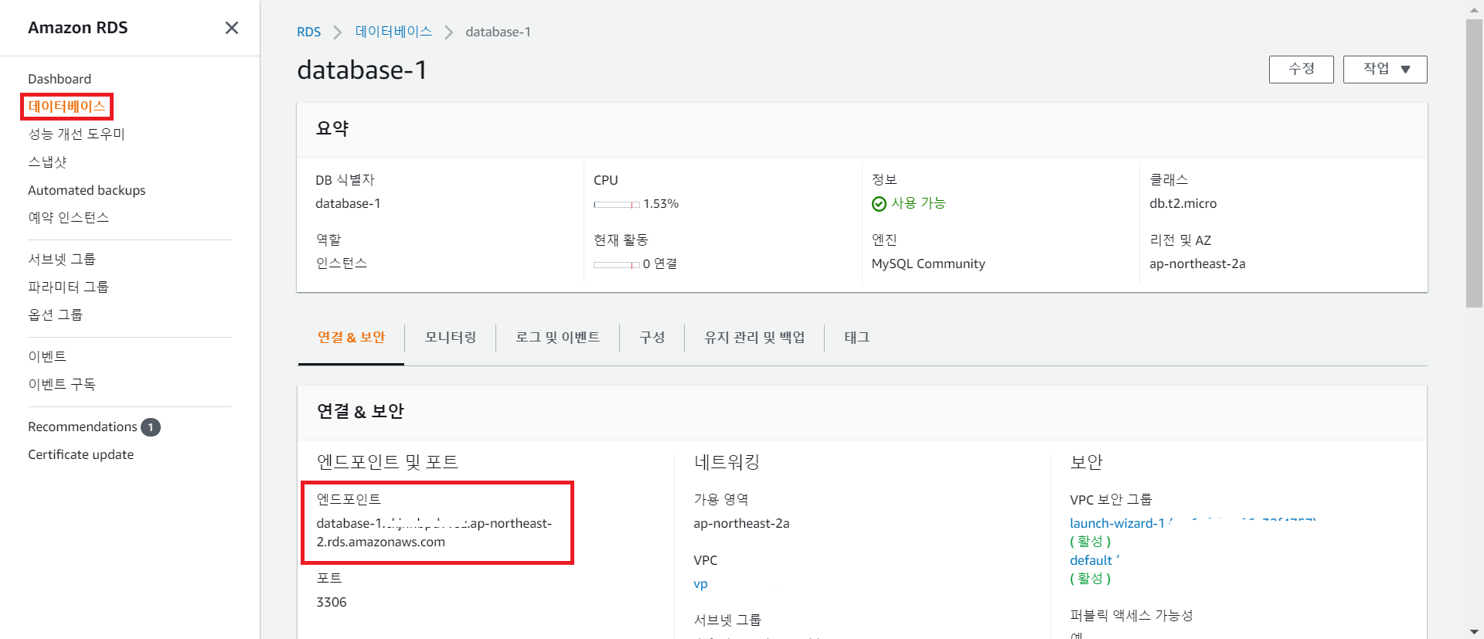
Task: Click the port value 3306
Action: coord(332,603)
